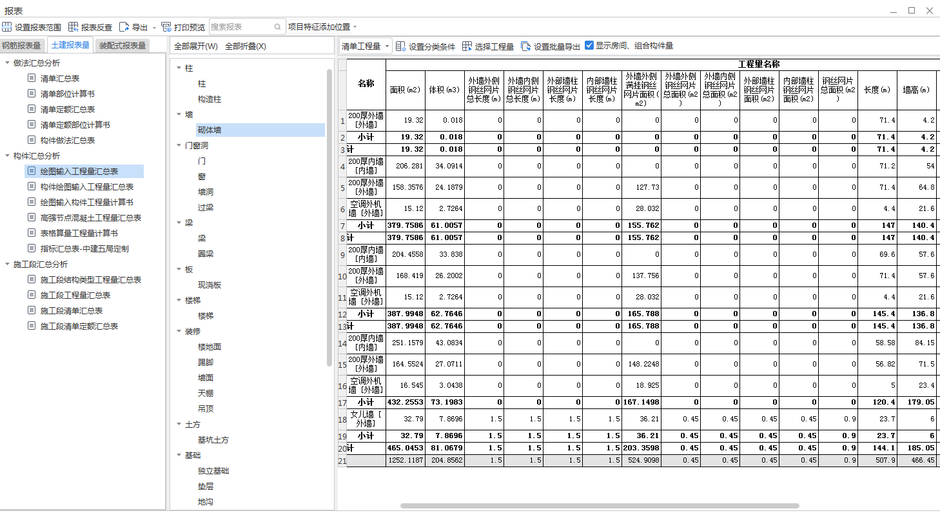The height and width of the screenshot is (522, 940).
Task: Click report icon beside 施工段清单汇总表
Action: [32, 310]
